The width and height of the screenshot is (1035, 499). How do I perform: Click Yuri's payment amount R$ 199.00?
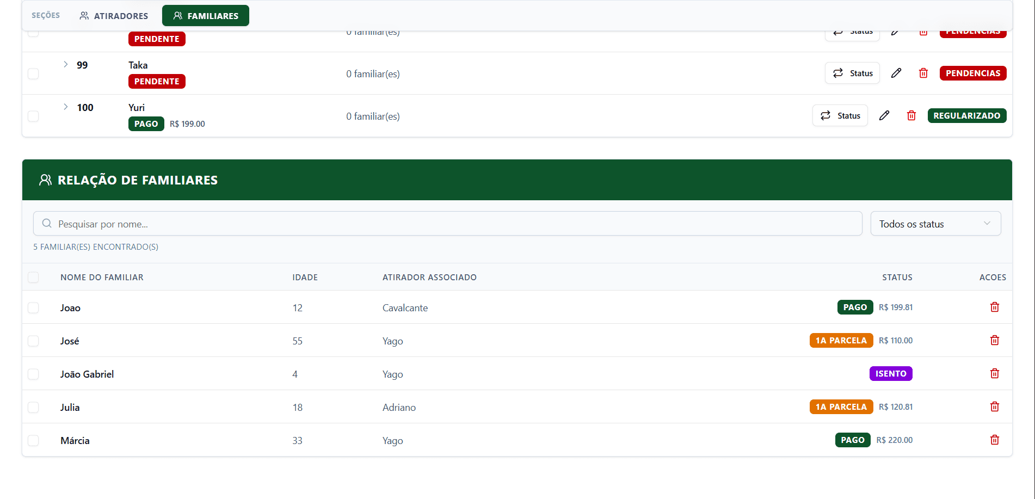pyautogui.click(x=187, y=124)
